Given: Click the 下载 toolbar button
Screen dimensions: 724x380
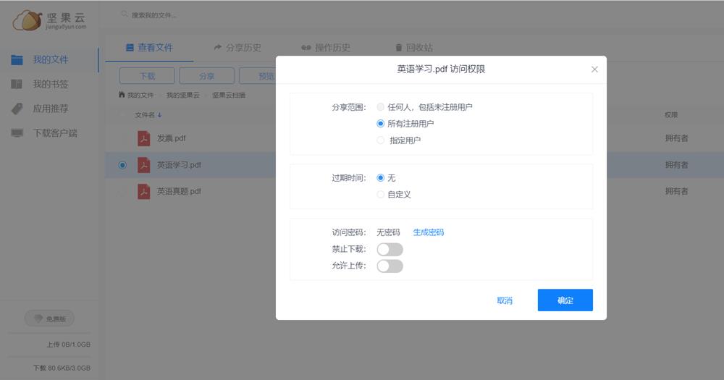Looking at the screenshot, I should [x=147, y=76].
